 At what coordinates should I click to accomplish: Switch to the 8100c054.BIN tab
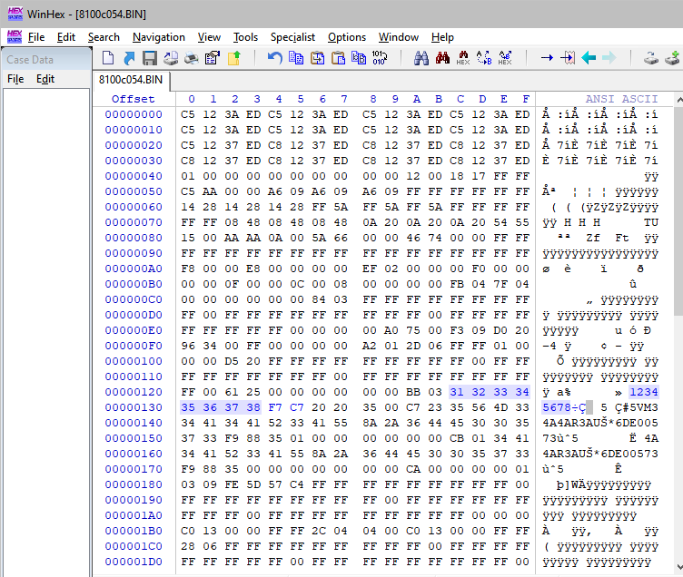(x=131, y=80)
